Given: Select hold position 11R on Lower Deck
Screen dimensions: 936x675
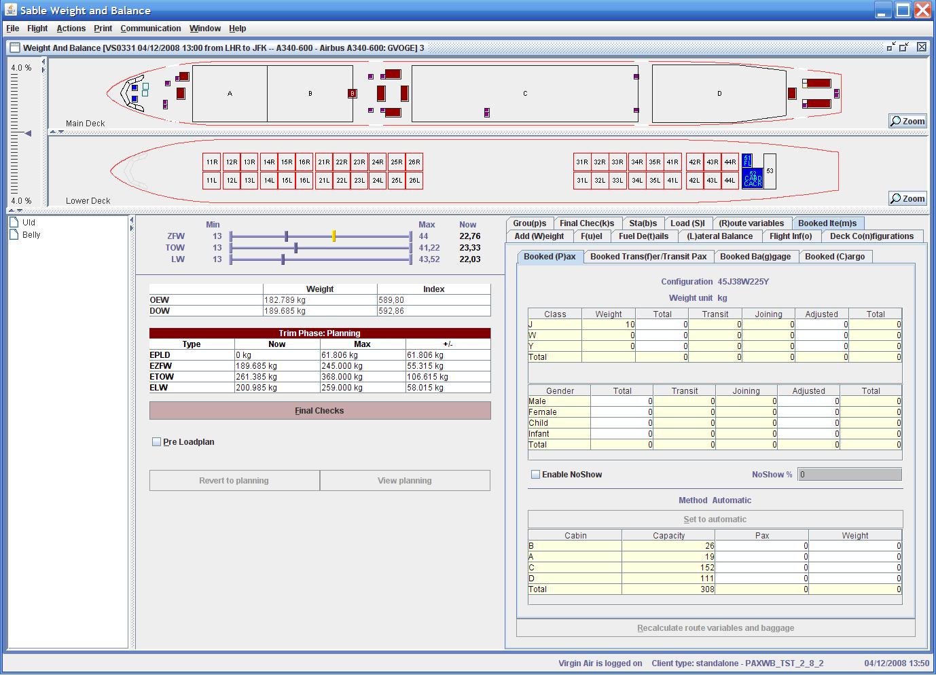Looking at the screenshot, I should point(212,162).
